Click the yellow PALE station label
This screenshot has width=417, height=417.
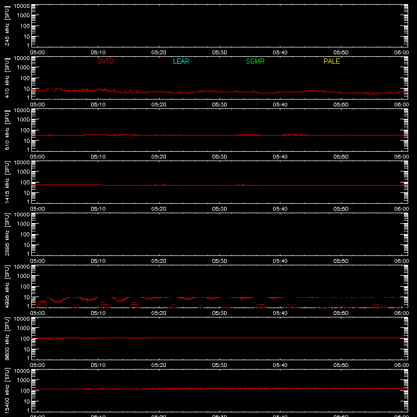click(x=332, y=61)
